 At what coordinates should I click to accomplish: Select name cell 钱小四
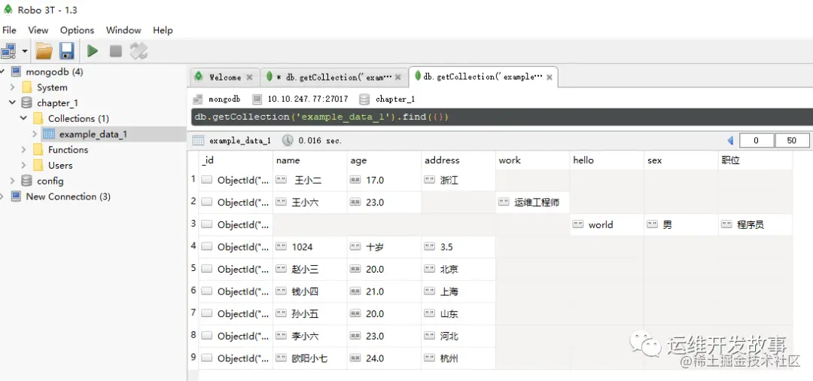[x=310, y=292]
